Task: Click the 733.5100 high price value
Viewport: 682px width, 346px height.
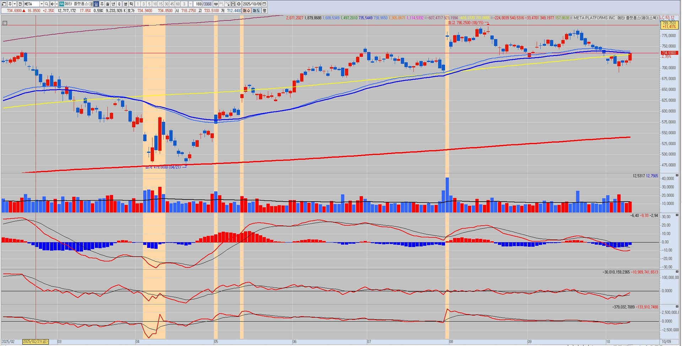Action: pyautogui.click(x=211, y=11)
